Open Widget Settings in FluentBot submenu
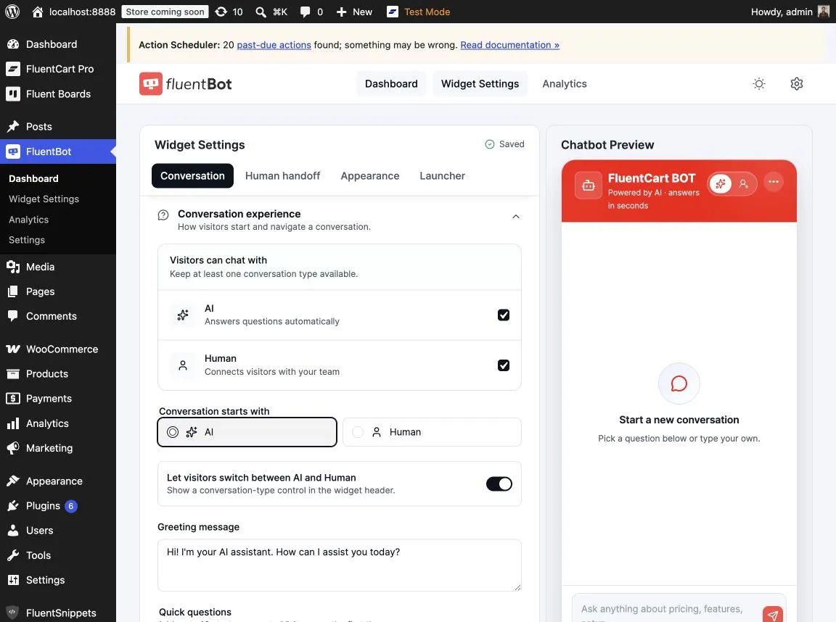836x622 pixels. (x=44, y=199)
